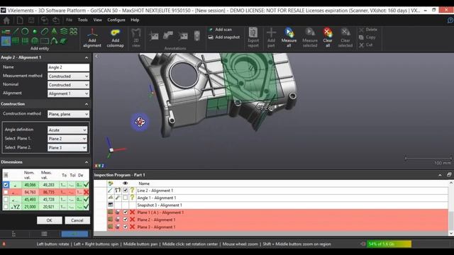Open the File menu
This screenshot has width=454, height=255.
[x=70, y=20]
